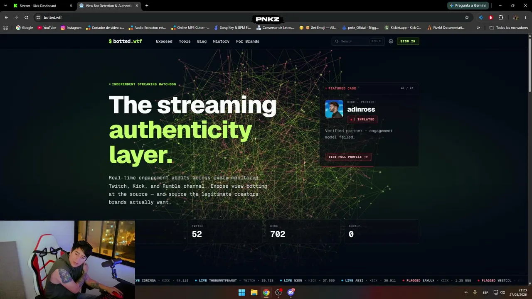532x299 pixels.
Task: Select the View Bot Detection tab
Action: coord(109,6)
